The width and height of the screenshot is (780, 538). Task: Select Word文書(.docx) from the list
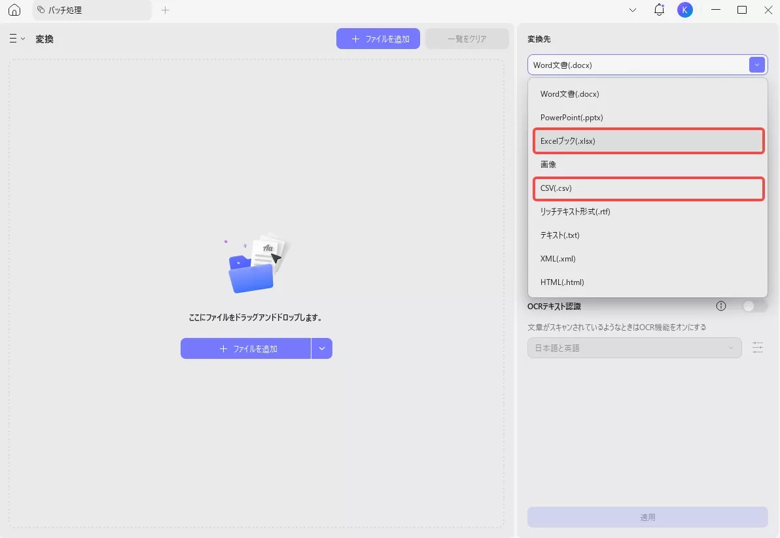[x=648, y=94]
